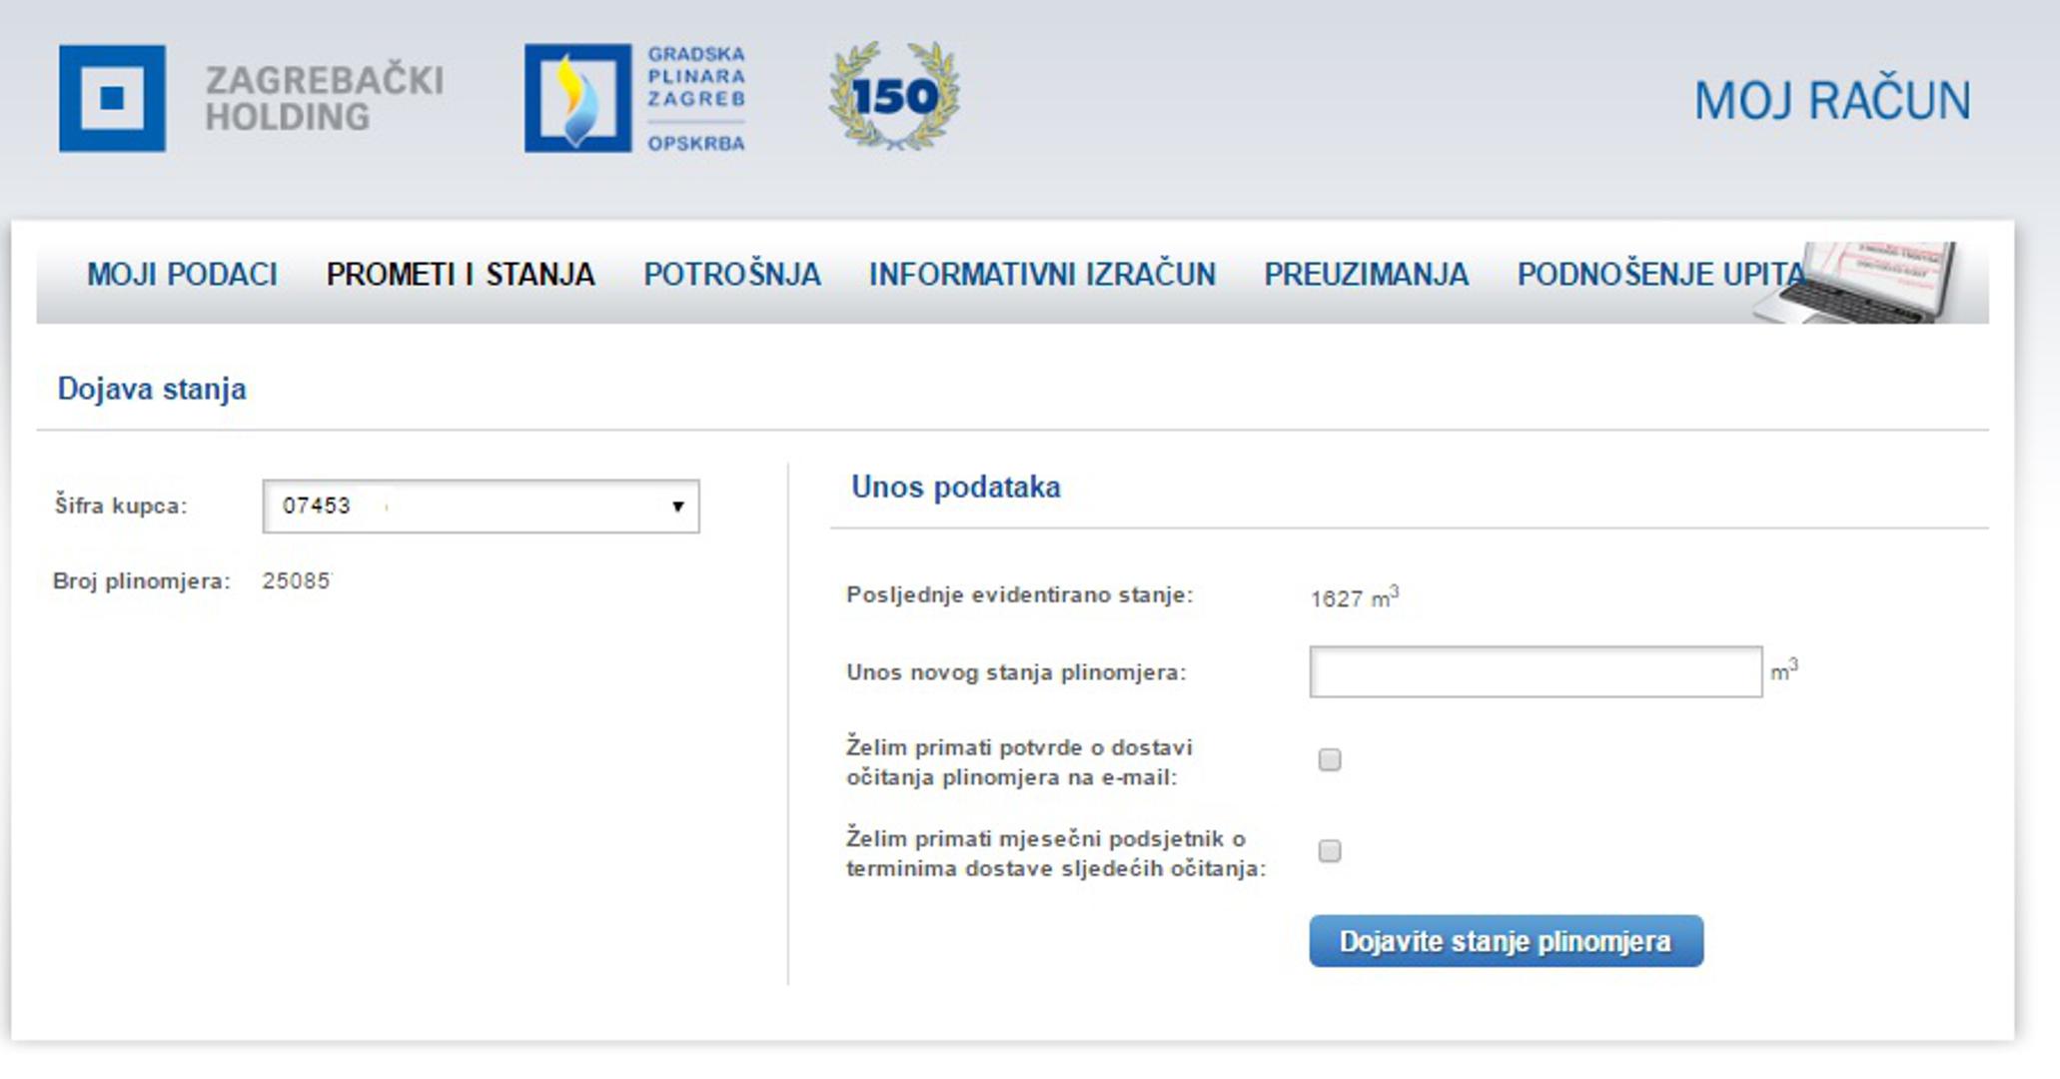Go to the Potrošnja menu item
2060x1079 pixels.
point(731,275)
